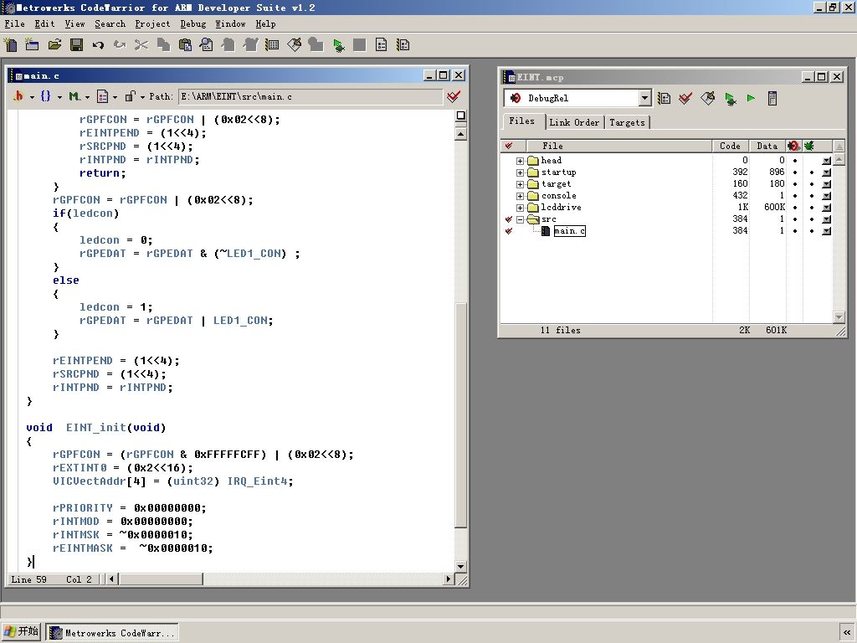Toggle target dot for main.c row
857x643 pixels.
pos(795,231)
